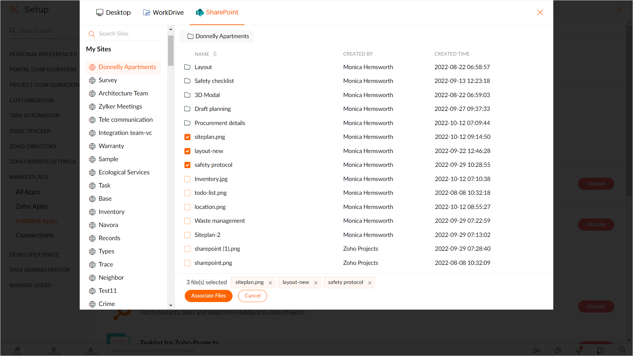Viewport: 633px width, 356px height.
Task: Click the Associate Files button
Action: pyautogui.click(x=208, y=296)
